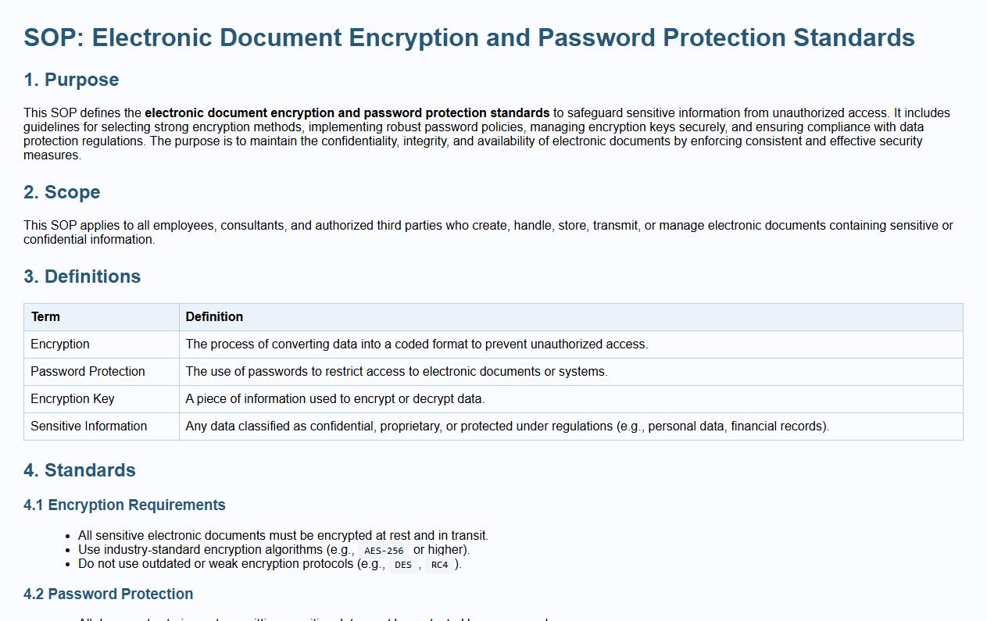The width and height of the screenshot is (987, 621).
Task: Click the "Definition" table column header
Action: point(214,317)
